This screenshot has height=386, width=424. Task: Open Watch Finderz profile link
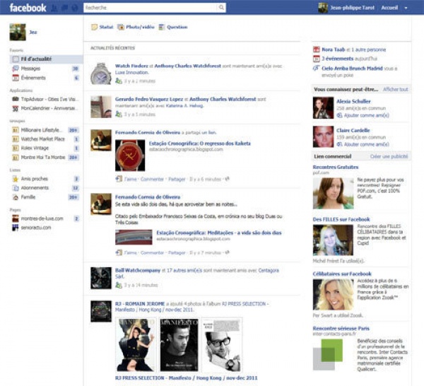coord(131,66)
